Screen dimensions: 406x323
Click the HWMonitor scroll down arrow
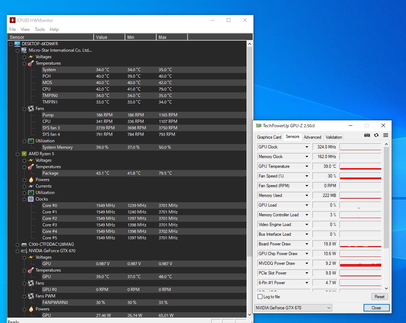pyautogui.click(x=249, y=315)
